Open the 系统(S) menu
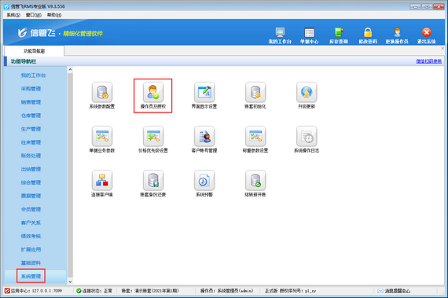This screenshot has width=448, height=298. (13, 15)
